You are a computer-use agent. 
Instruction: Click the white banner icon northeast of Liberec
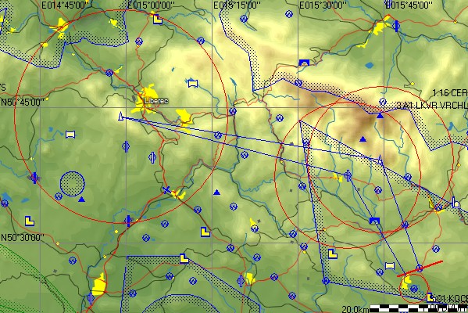pyautogui.click(x=193, y=84)
